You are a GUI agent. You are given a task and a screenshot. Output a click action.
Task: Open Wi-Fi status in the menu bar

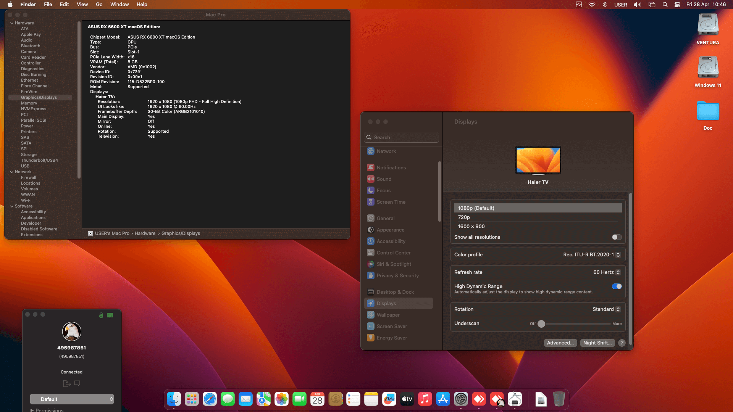pyautogui.click(x=592, y=5)
